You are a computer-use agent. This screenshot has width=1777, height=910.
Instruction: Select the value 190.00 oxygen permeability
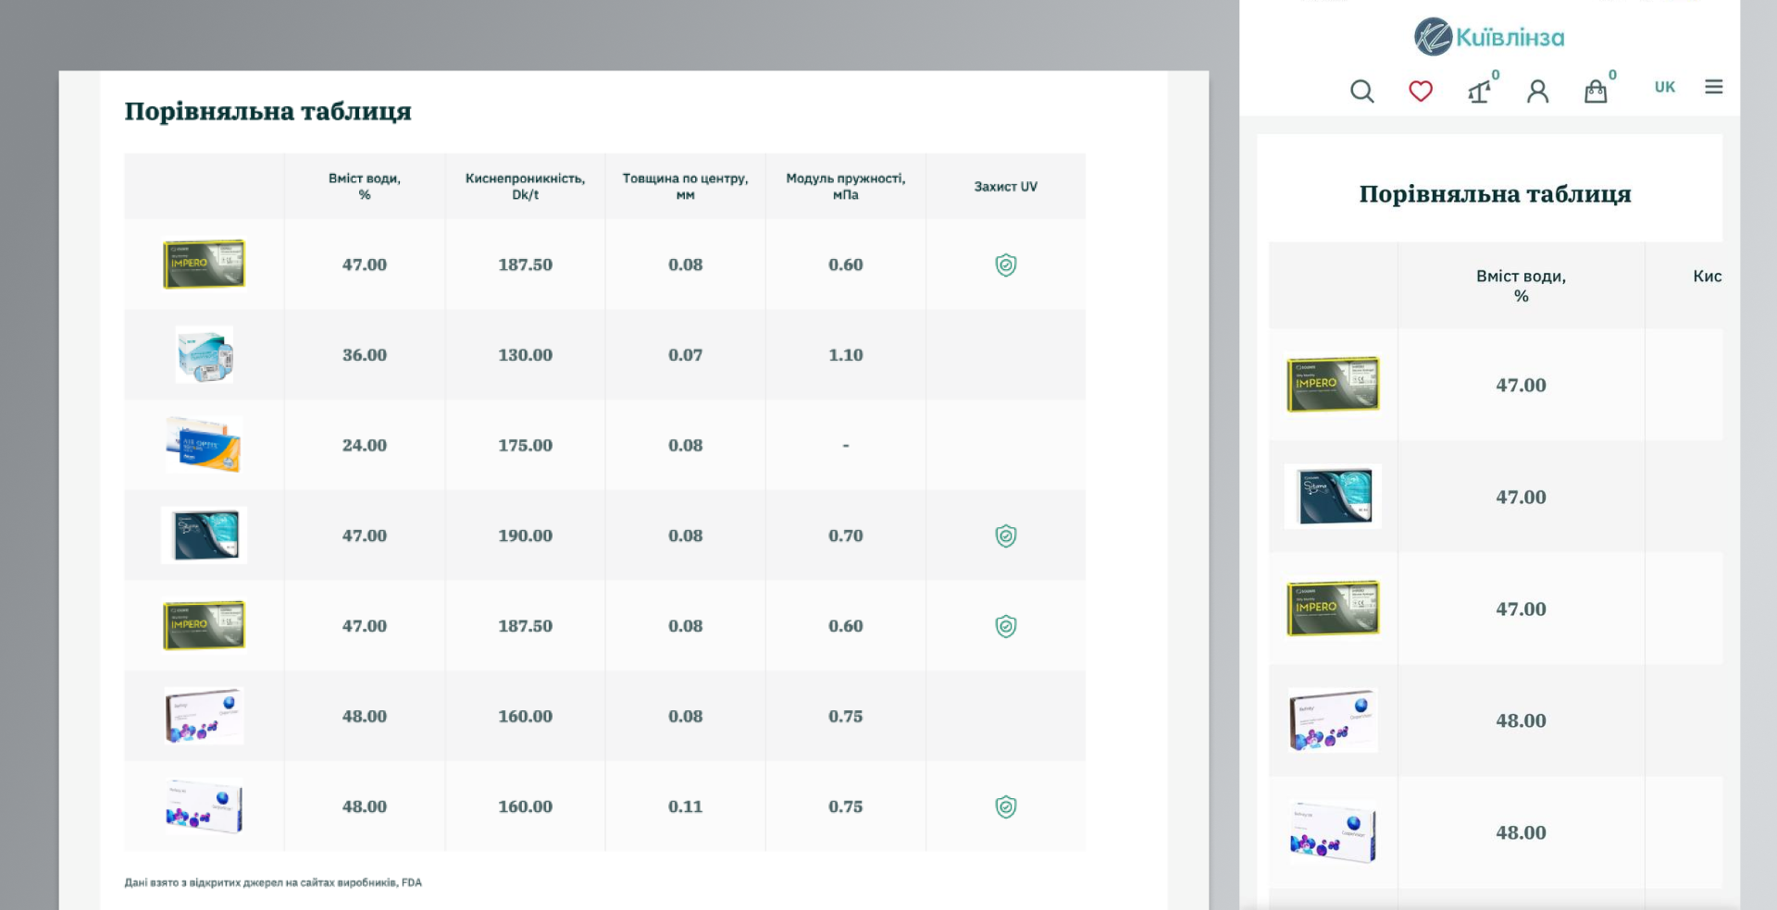click(525, 535)
